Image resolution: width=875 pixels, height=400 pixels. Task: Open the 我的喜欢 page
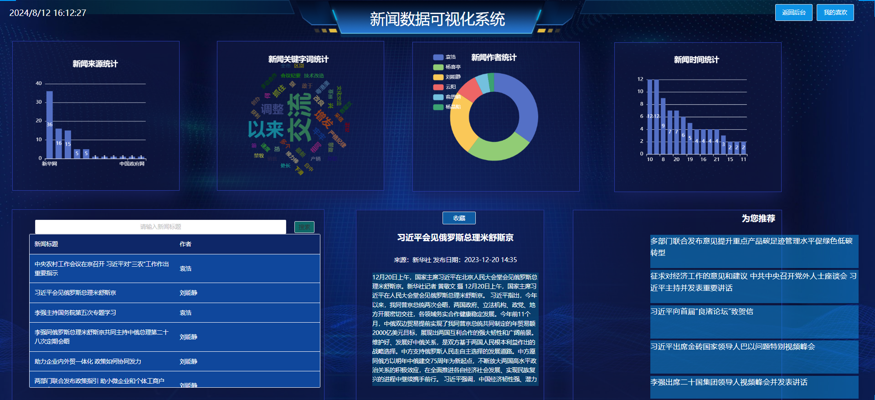click(x=835, y=13)
